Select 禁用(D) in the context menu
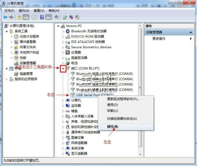This screenshot has height=166, width=197. point(112,105)
